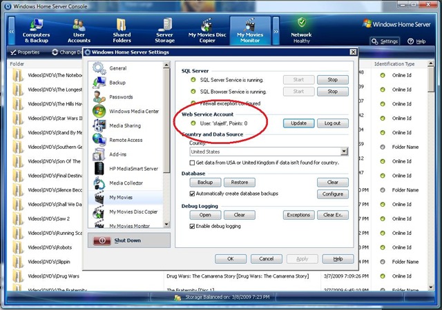Click Storage Balanced status bar entry
Viewport: 442px width, 310px height.
pyautogui.click(x=222, y=297)
